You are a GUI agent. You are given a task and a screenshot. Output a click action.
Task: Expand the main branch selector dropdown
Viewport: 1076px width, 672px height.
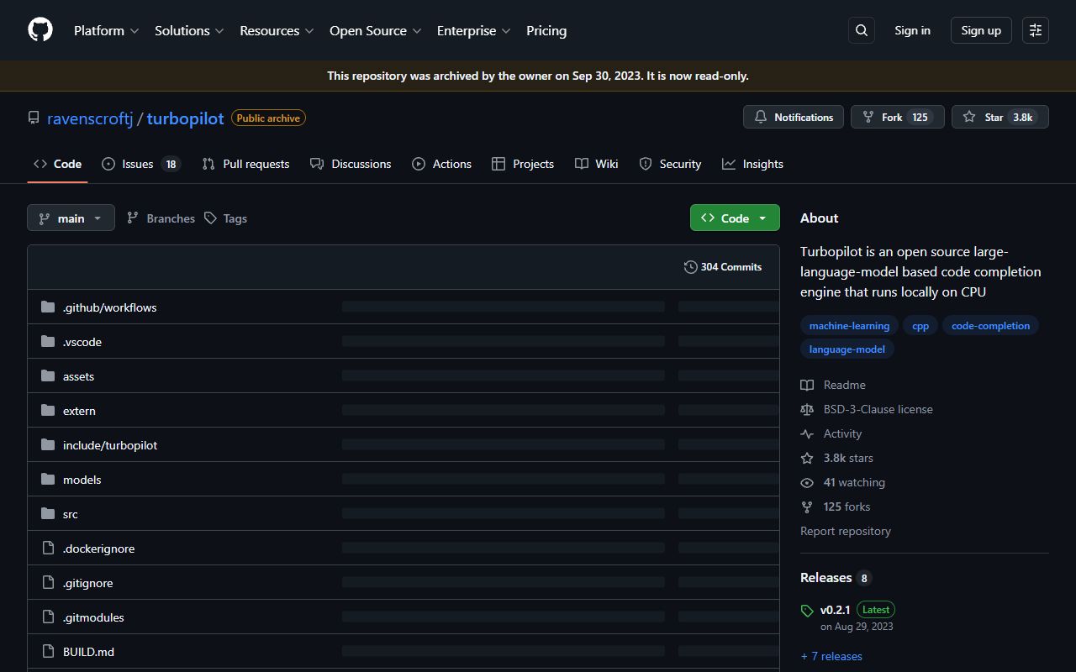(x=71, y=218)
